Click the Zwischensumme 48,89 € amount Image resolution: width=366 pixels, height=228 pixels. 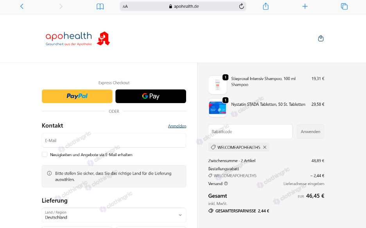[x=318, y=160]
